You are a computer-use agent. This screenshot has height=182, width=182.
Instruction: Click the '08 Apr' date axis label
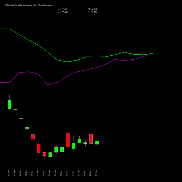tap(67, 174)
